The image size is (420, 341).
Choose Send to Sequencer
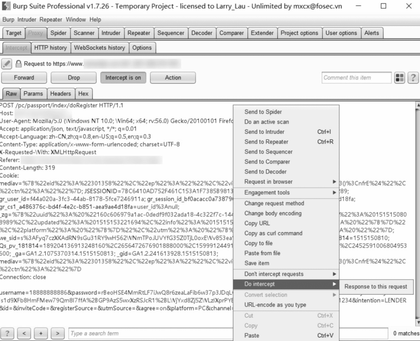[x=286, y=152]
